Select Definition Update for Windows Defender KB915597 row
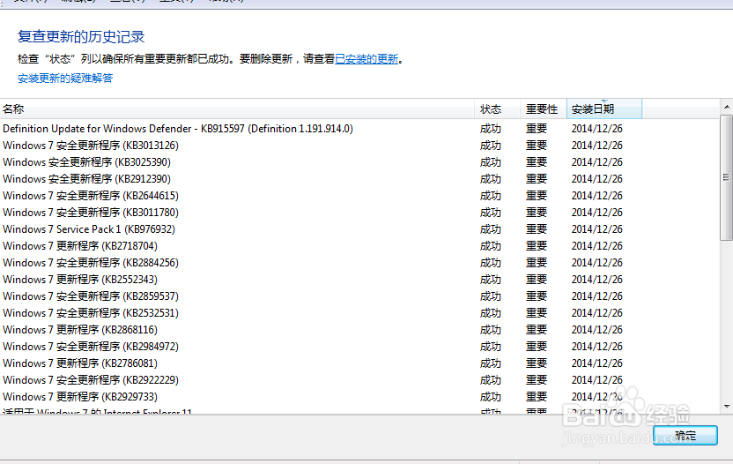 (x=359, y=129)
